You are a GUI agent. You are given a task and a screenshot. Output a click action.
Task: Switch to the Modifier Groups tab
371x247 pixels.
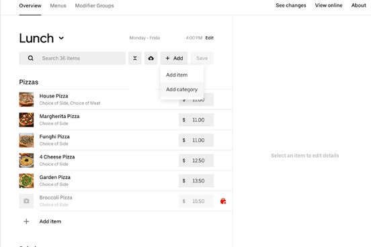click(94, 5)
